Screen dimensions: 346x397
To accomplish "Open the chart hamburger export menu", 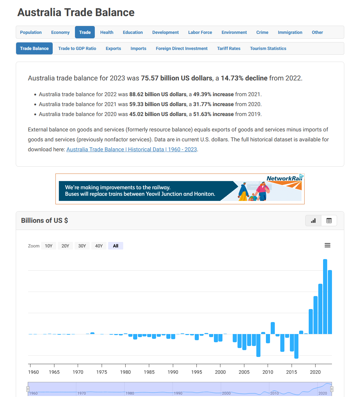I will pos(327,245).
